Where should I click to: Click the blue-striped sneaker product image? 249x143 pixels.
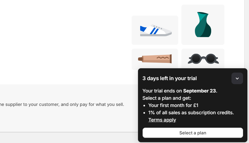pyautogui.click(x=156, y=30)
